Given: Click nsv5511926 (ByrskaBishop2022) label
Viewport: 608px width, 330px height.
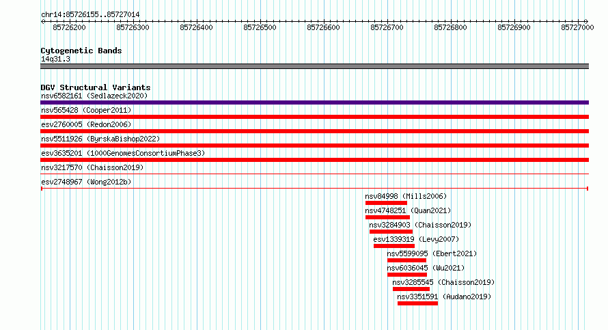Looking at the screenshot, I should coord(100,139).
